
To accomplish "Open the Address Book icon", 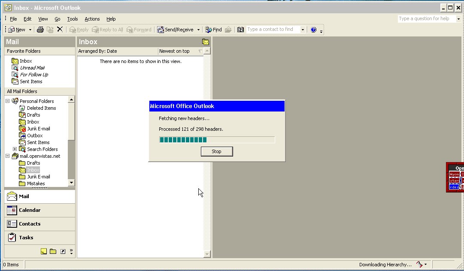I will [240, 30].
